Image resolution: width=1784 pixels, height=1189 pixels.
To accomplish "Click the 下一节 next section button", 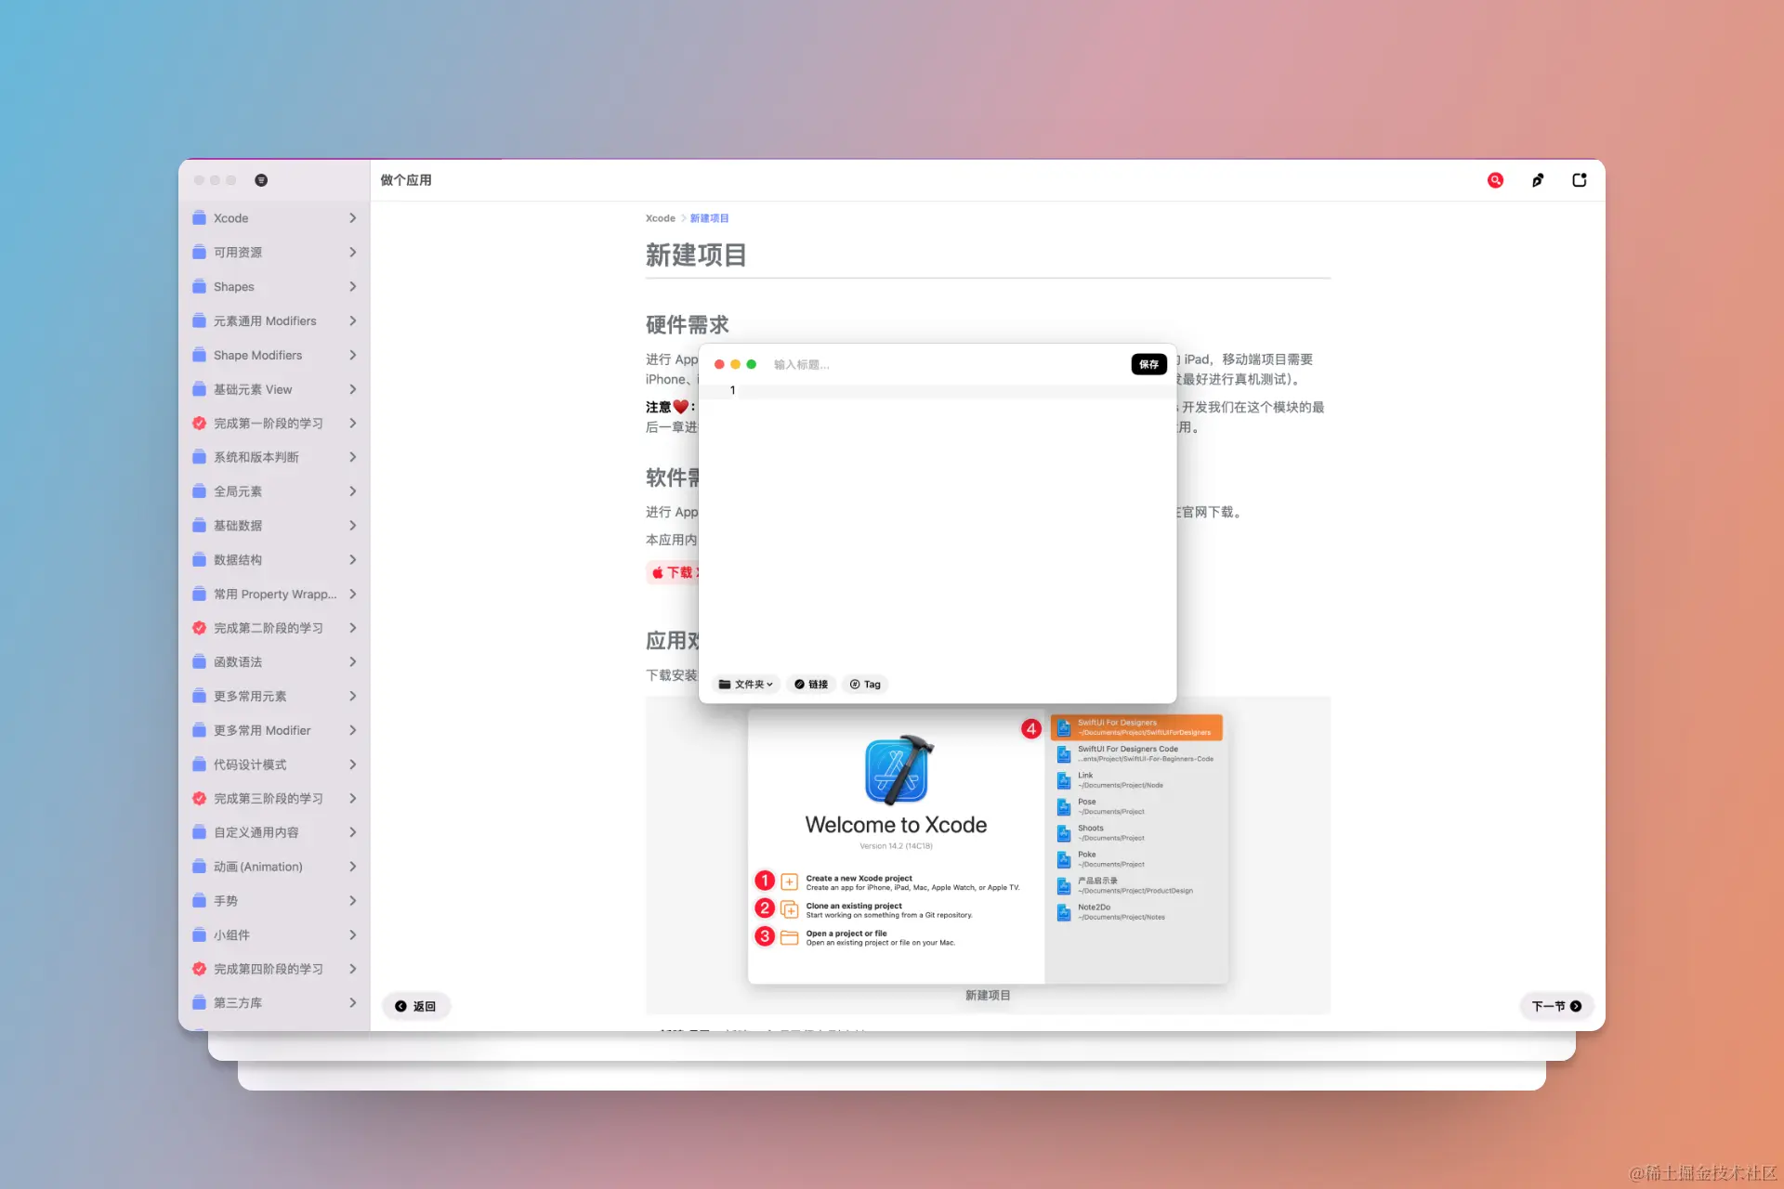I will [x=1556, y=1006].
